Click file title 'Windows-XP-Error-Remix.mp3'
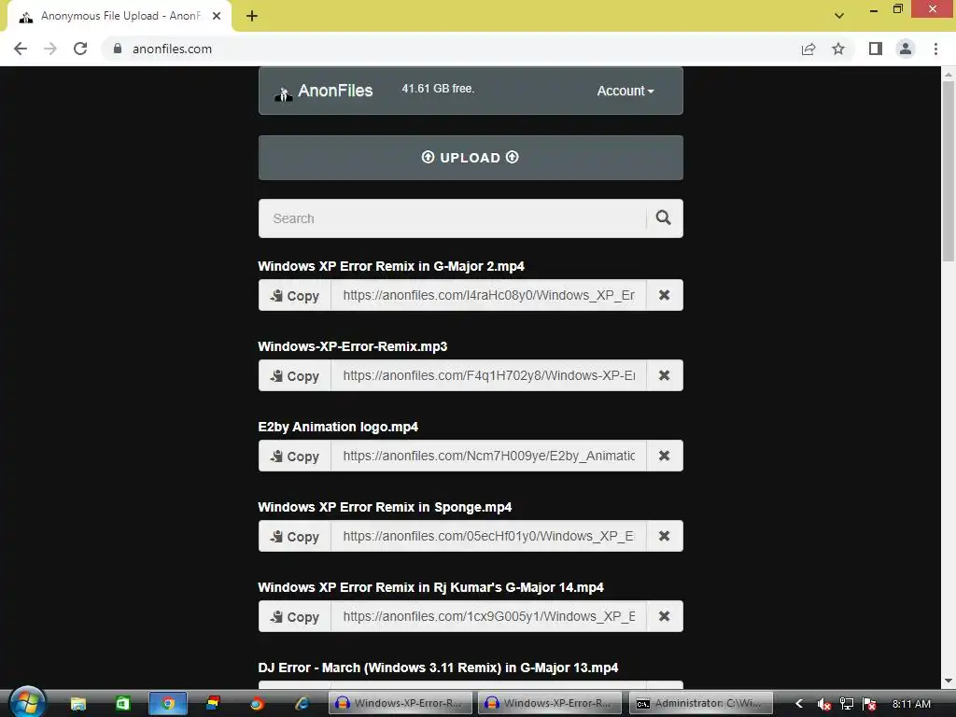The height and width of the screenshot is (717, 956). [352, 346]
